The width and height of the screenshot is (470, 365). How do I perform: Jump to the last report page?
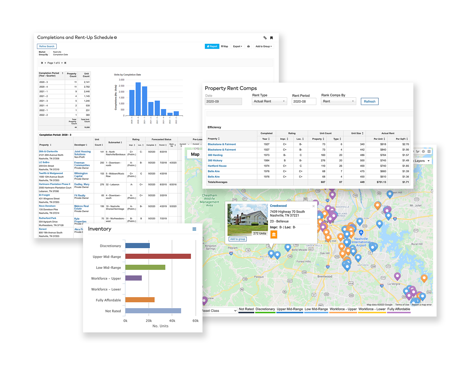coord(65,63)
